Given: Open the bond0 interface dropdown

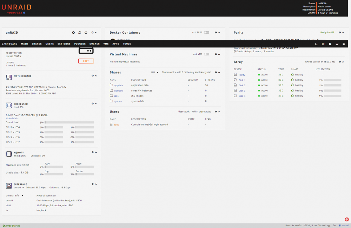Looking at the screenshot, I should 19,188.
